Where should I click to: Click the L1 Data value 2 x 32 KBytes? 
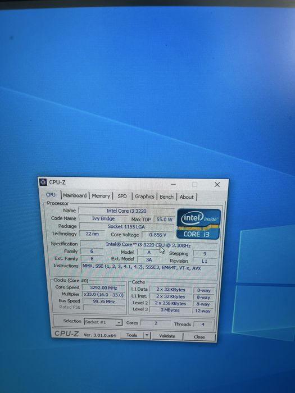[171, 290]
